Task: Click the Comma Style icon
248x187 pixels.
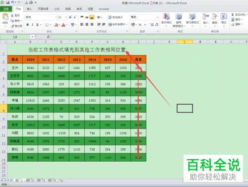Action: [145, 25]
